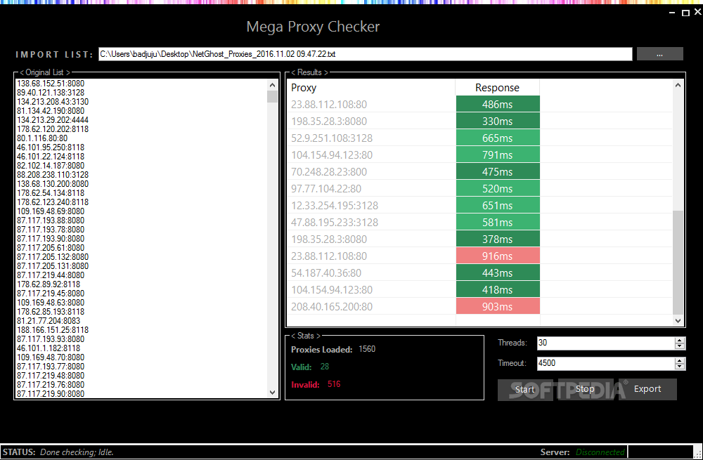Click the Timeout value field
703x460 pixels.
(x=605, y=363)
